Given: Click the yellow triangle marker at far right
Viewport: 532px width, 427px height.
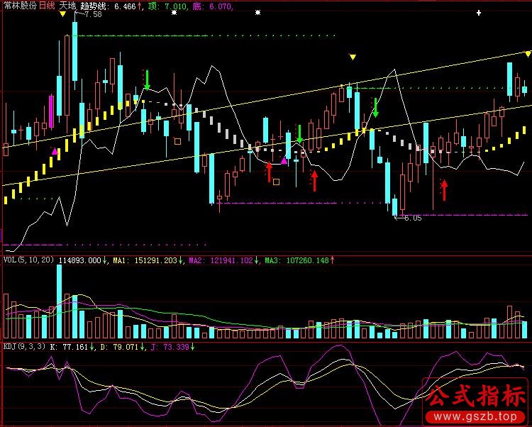Looking at the screenshot, I should point(528,54).
